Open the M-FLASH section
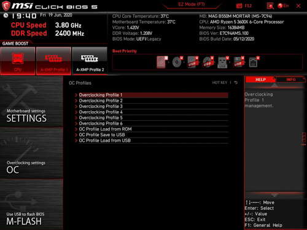Viewport: 307px width, 230px height. click(31, 204)
